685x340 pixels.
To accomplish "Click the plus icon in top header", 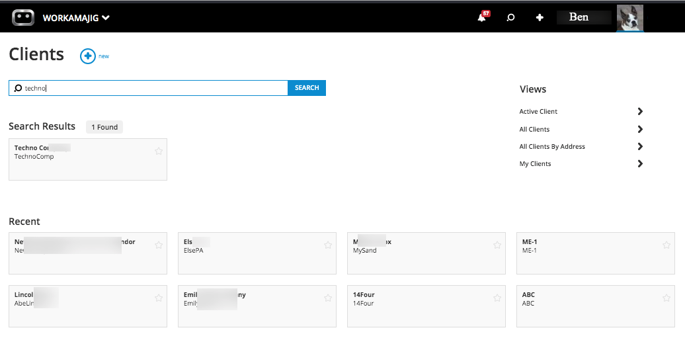I will click(540, 17).
